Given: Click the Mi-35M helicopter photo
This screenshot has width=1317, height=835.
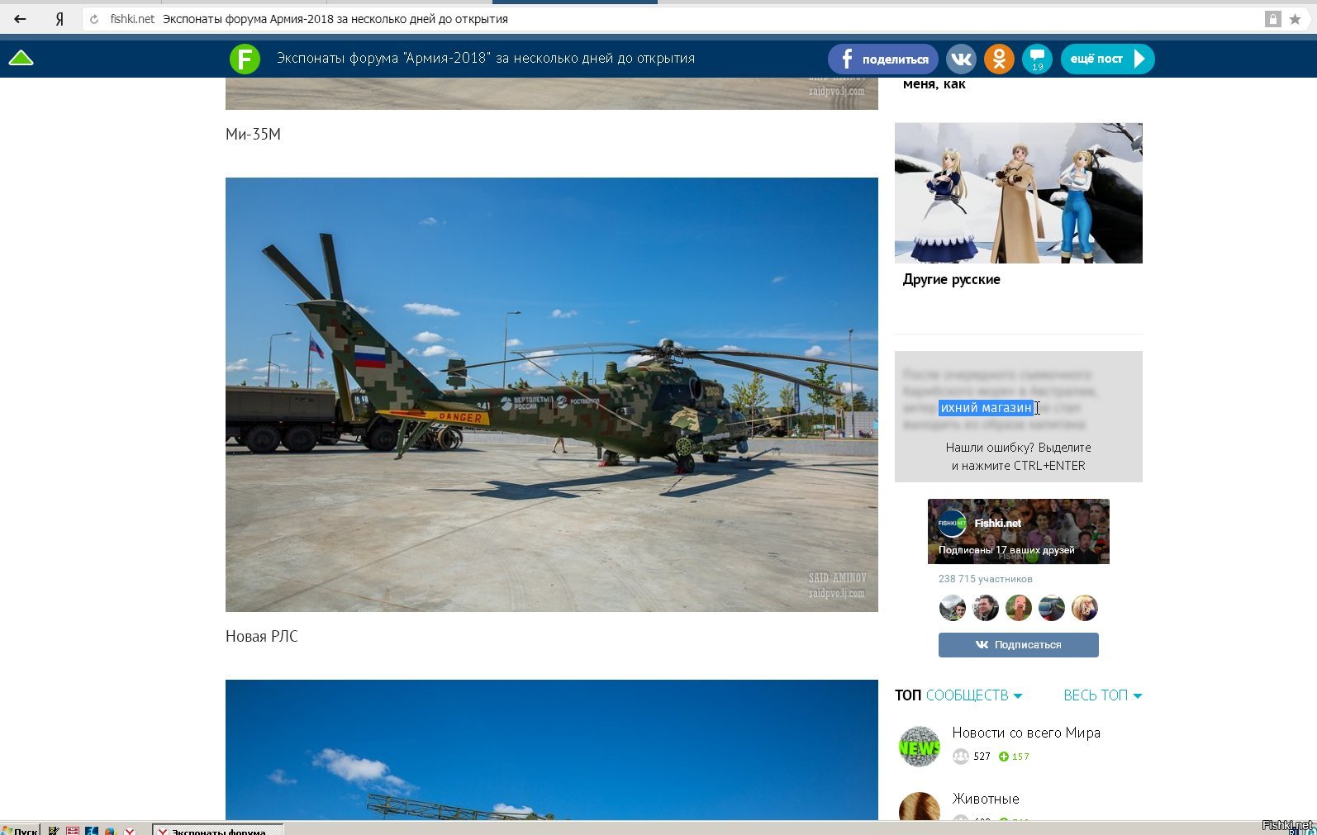Looking at the screenshot, I should 551,394.
